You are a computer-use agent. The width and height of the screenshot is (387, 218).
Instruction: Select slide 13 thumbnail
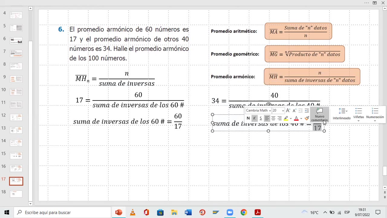(16, 130)
